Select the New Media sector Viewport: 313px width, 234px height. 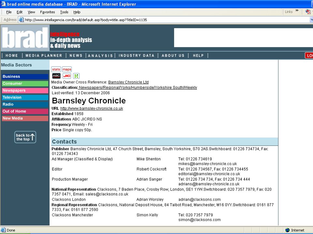[x=25, y=118]
